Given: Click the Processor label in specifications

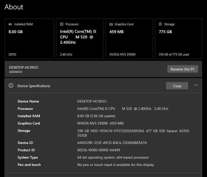Looking at the screenshot, I should [25, 109].
